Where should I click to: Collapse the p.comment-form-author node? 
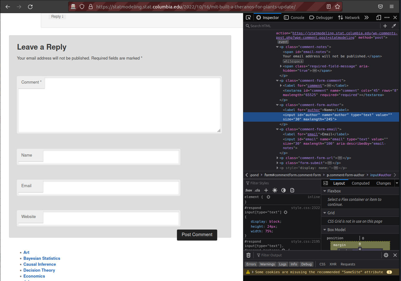[277, 105]
